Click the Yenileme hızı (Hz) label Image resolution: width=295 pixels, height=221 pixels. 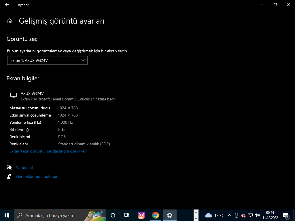click(25, 122)
